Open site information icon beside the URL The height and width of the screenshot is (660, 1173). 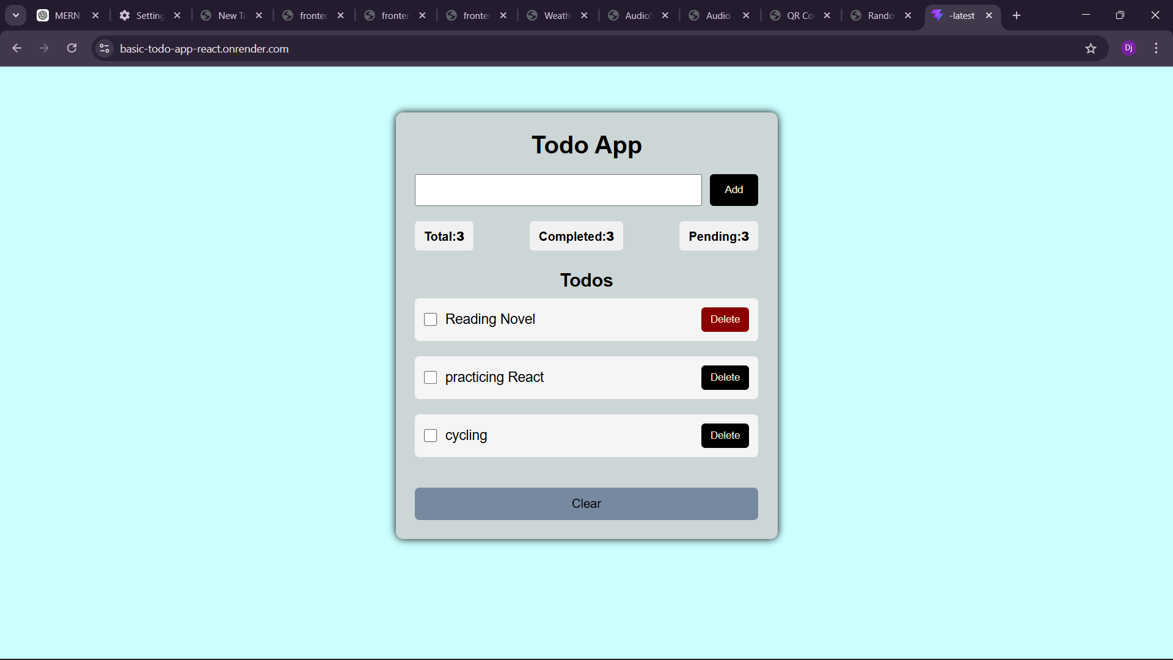pyautogui.click(x=104, y=48)
